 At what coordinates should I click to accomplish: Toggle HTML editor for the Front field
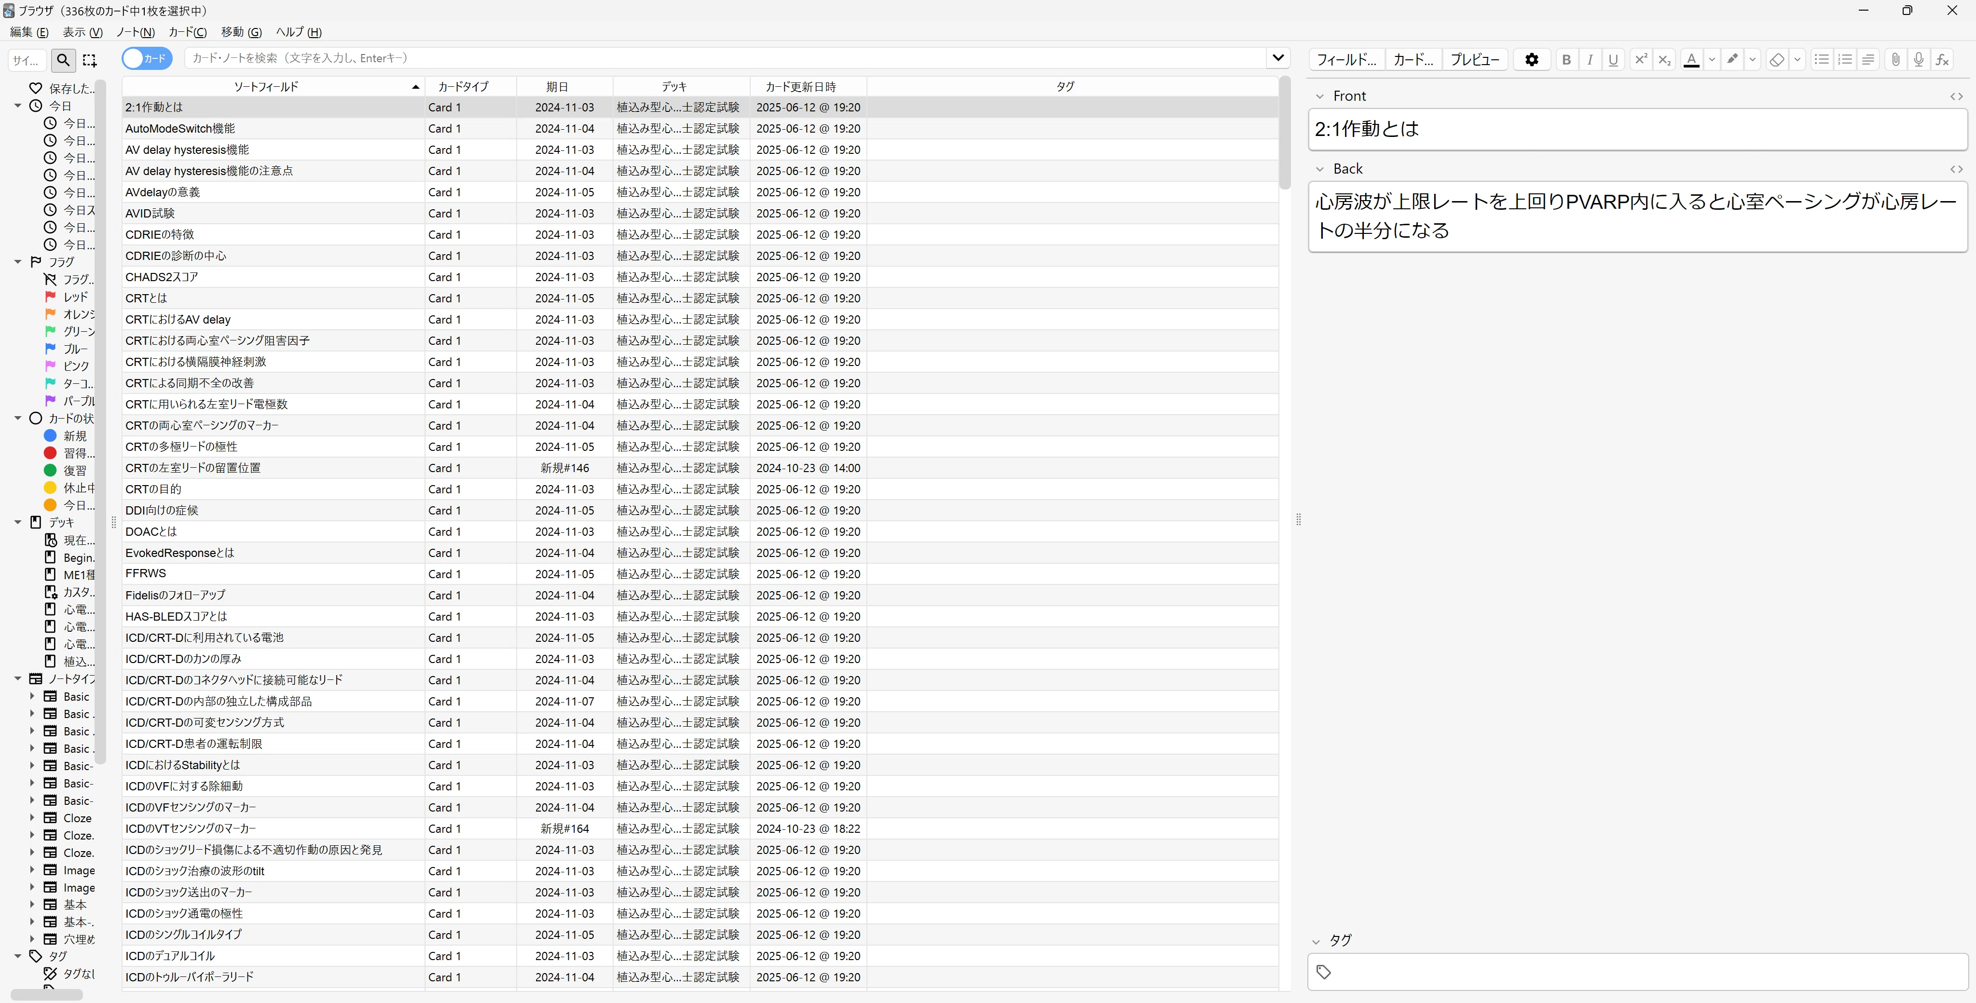[1957, 96]
